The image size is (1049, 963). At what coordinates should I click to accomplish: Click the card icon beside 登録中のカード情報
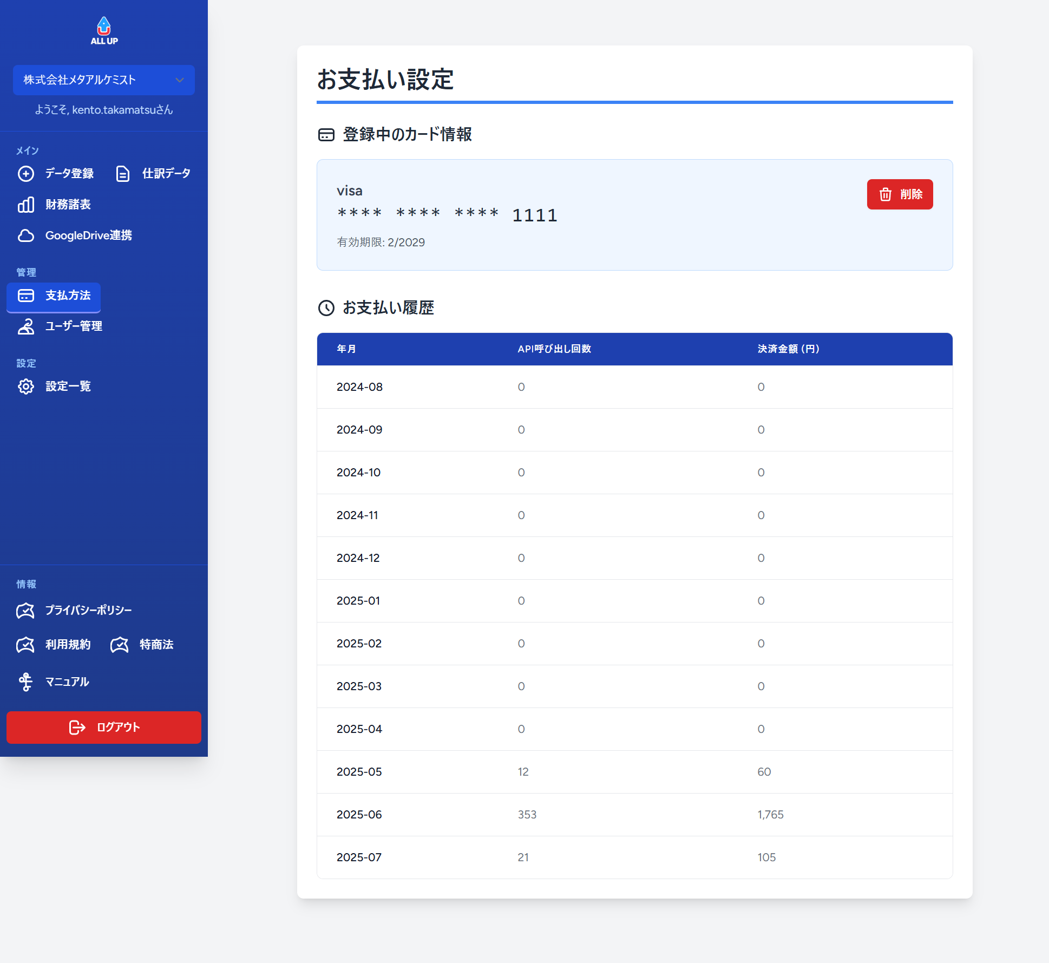click(326, 135)
